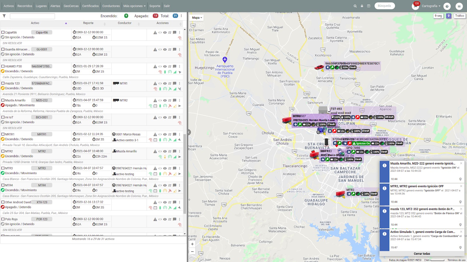Click the filter funnel icon above the asset list

point(4,16)
